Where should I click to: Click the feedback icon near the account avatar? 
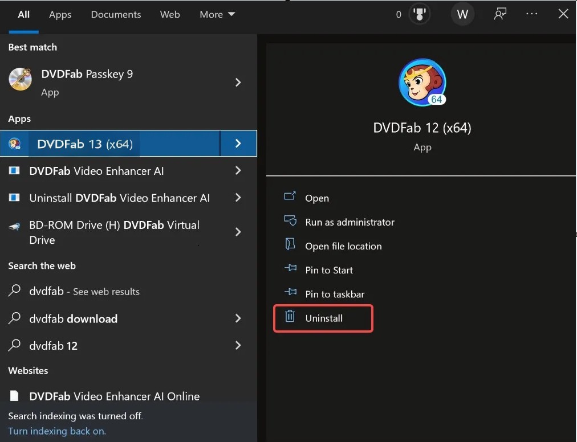[500, 14]
